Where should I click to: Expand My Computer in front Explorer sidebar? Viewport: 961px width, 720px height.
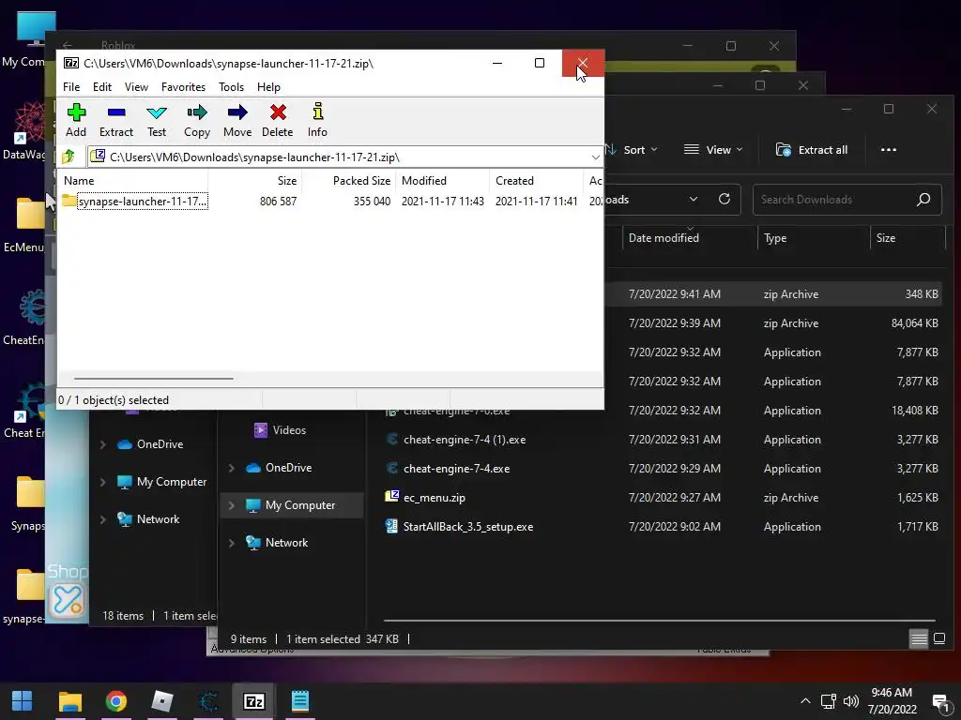click(231, 505)
